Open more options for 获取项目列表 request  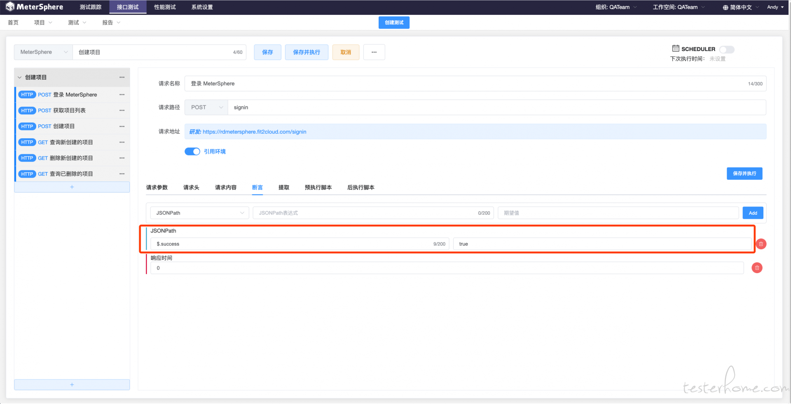pos(122,110)
